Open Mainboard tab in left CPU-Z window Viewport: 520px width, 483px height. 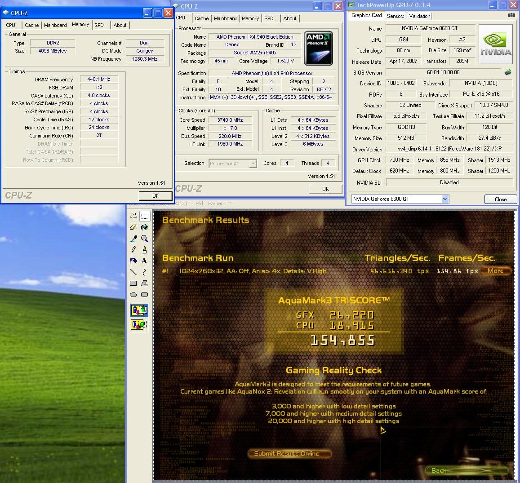(x=55, y=25)
